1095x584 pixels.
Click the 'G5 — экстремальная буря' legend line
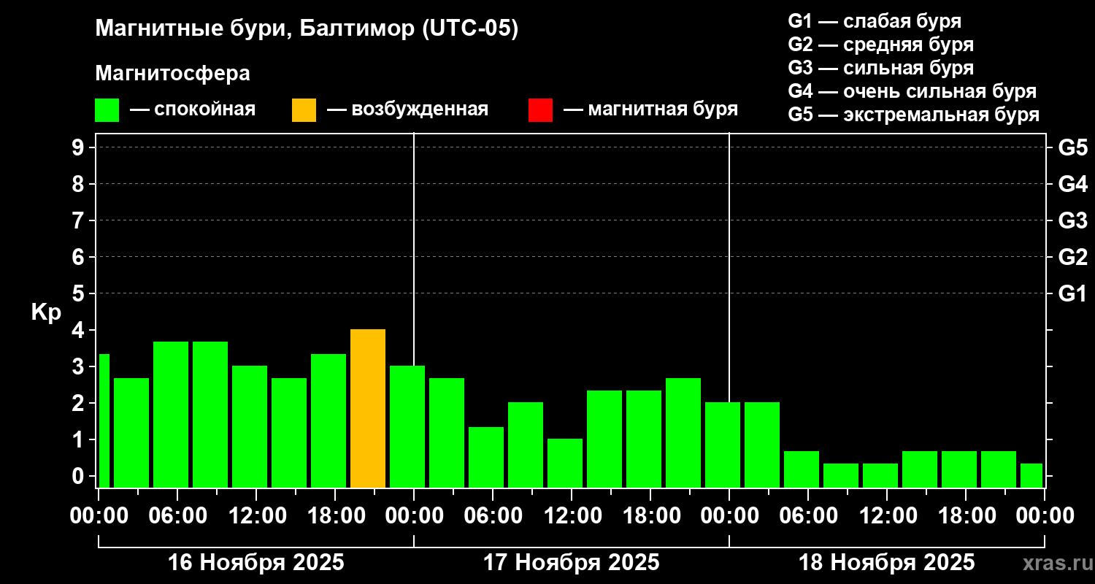tap(914, 115)
